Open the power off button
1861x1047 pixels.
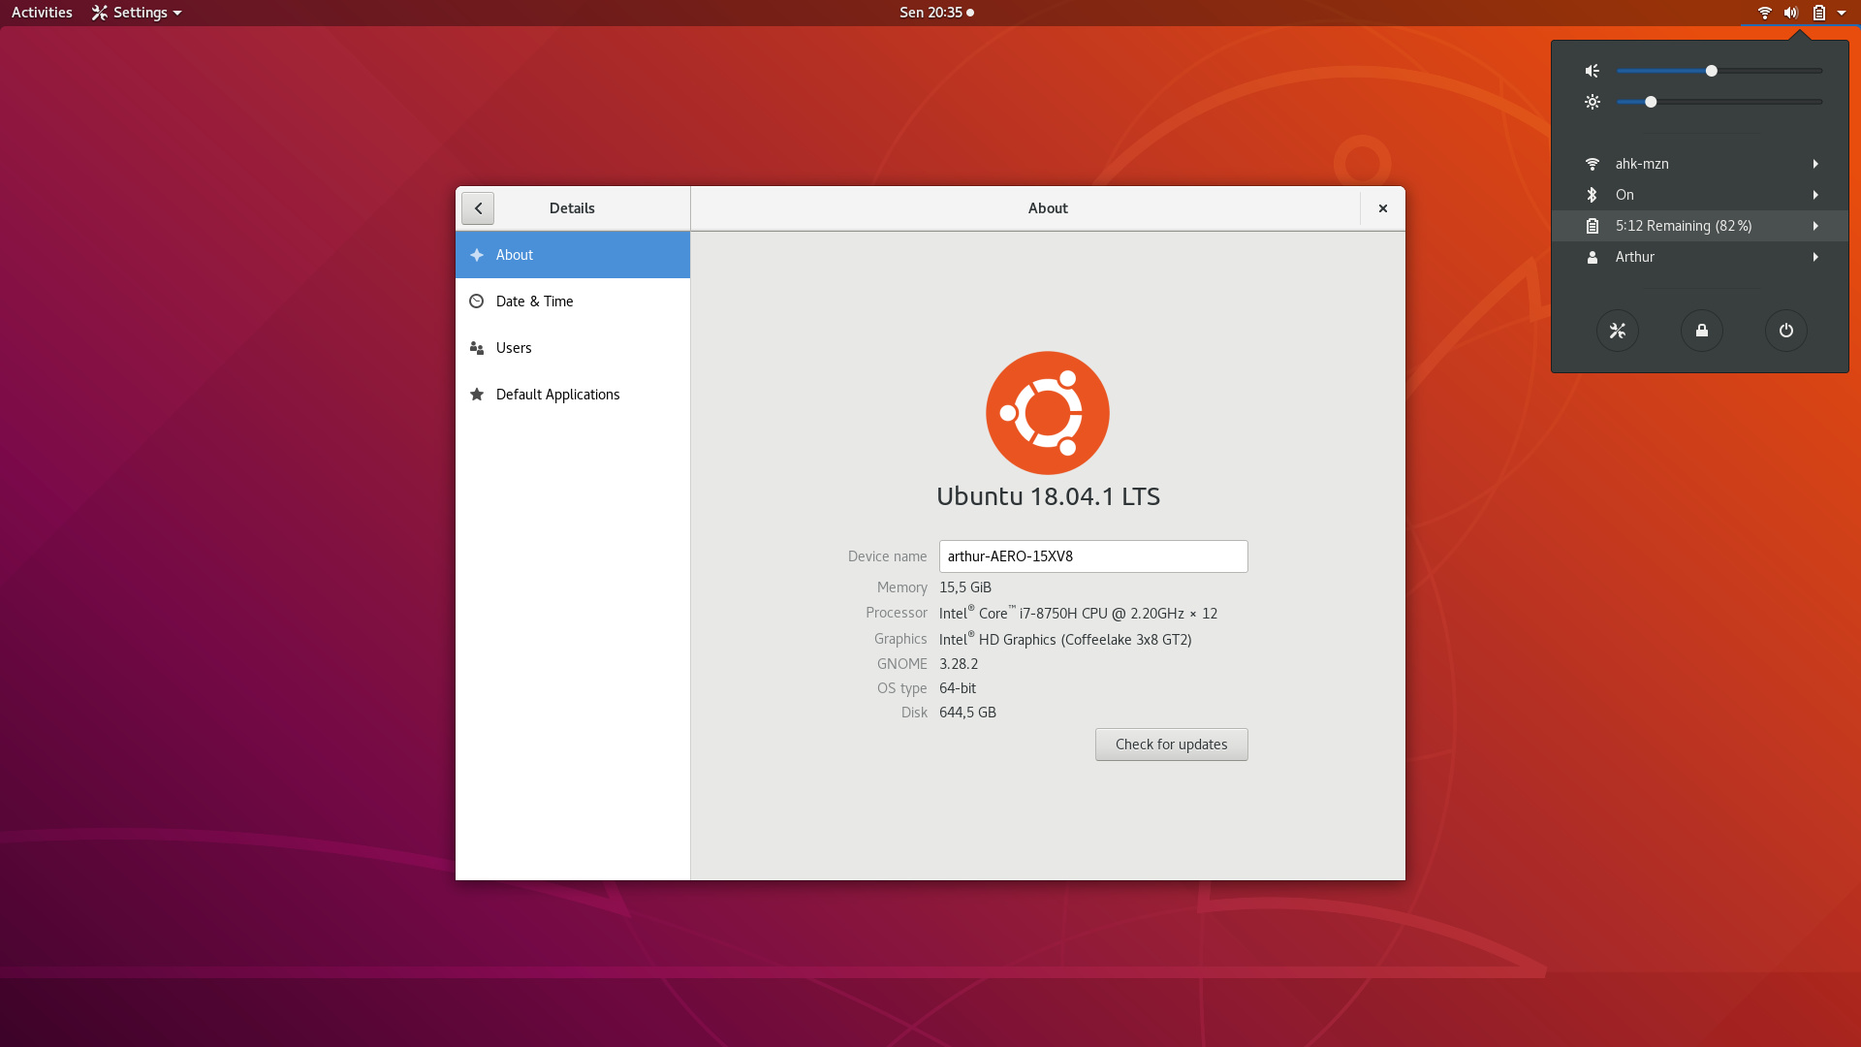point(1786,331)
